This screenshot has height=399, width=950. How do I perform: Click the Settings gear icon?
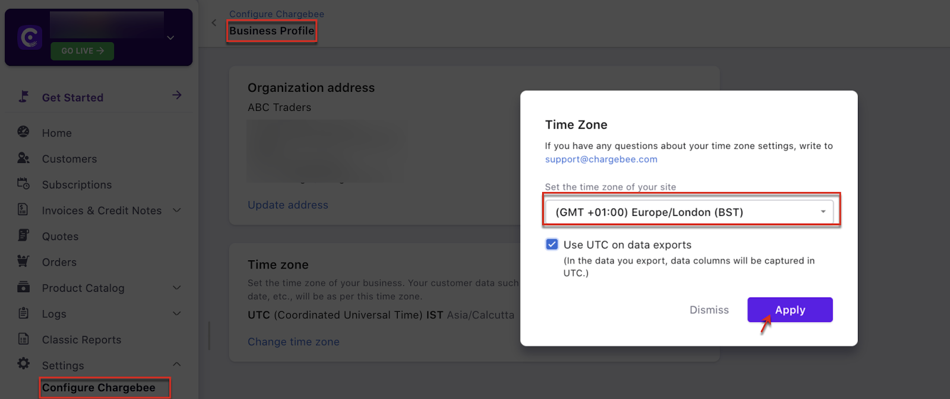click(x=23, y=363)
